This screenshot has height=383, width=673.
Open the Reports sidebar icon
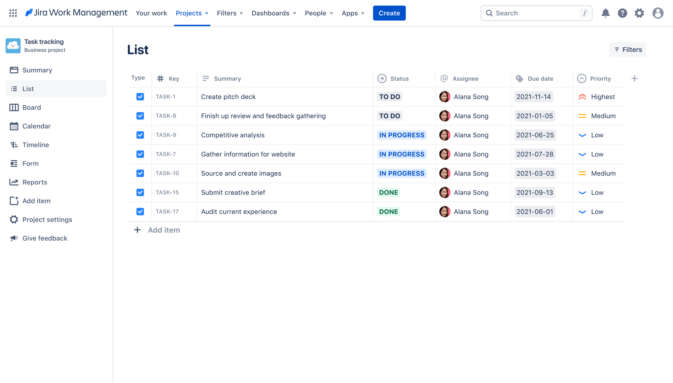13,182
